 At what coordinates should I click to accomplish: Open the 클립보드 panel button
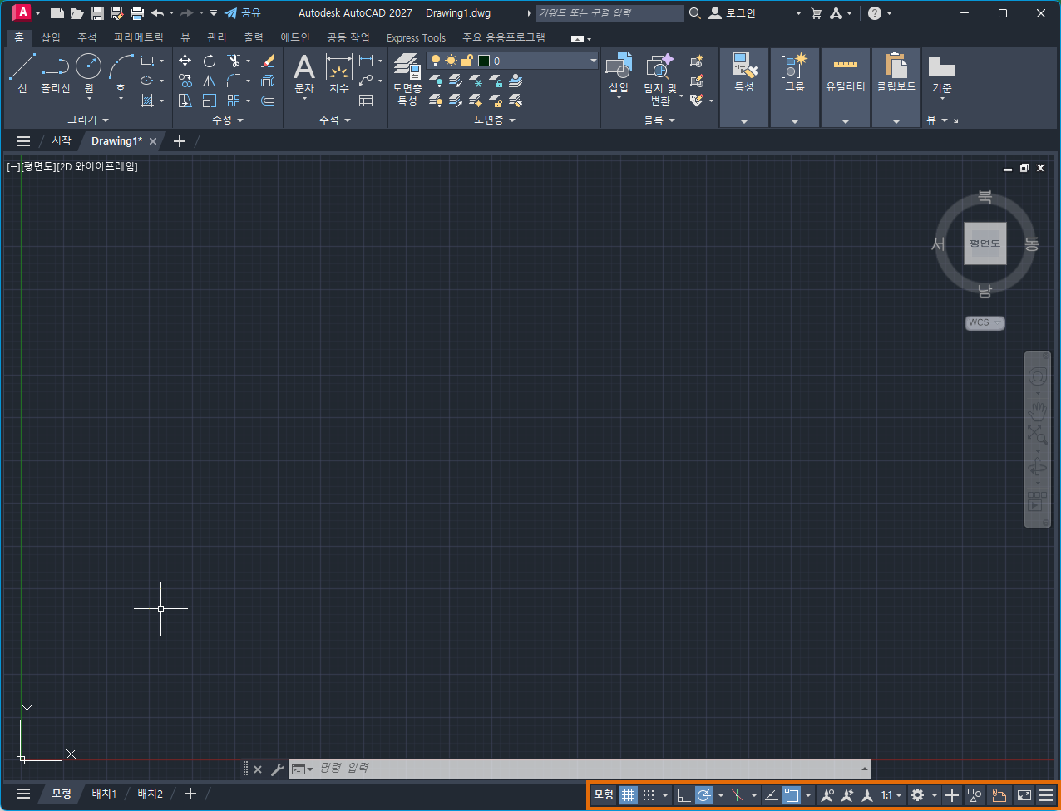pyautogui.click(x=896, y=87)
